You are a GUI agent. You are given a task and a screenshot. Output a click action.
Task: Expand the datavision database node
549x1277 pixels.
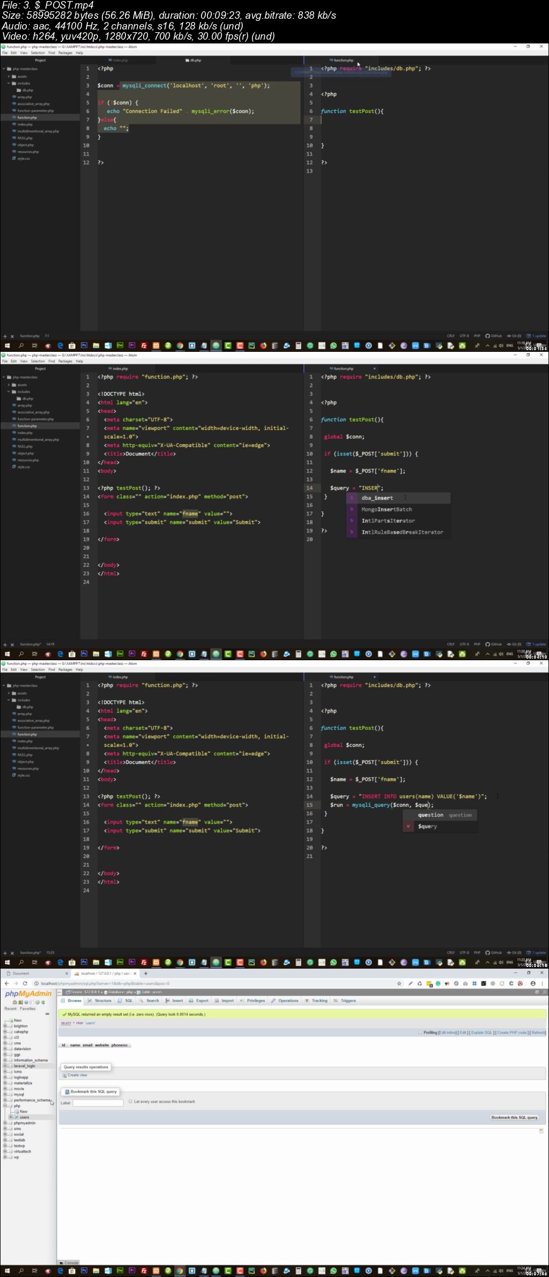(5, 1049)
